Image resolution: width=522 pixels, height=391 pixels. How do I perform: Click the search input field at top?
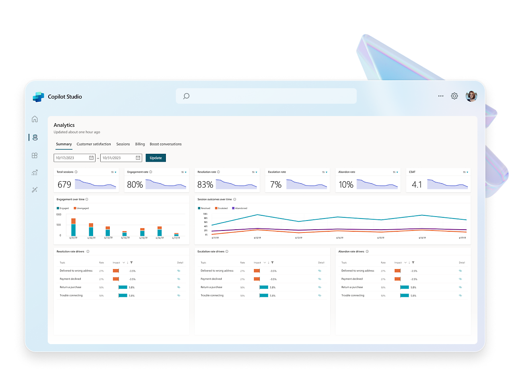266,96
